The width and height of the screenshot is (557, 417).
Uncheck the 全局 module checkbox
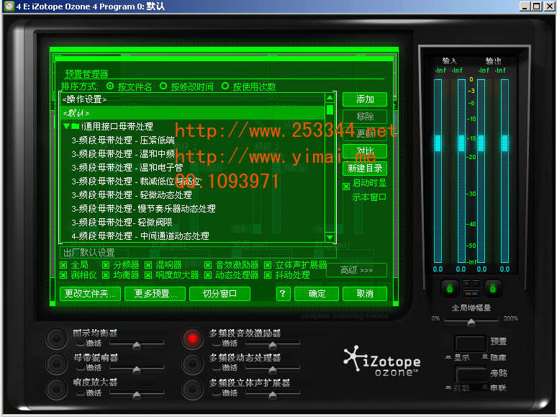pos(63,265)
